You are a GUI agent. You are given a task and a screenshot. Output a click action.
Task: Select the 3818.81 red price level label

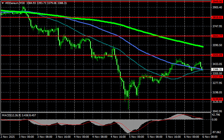[217, 17]
